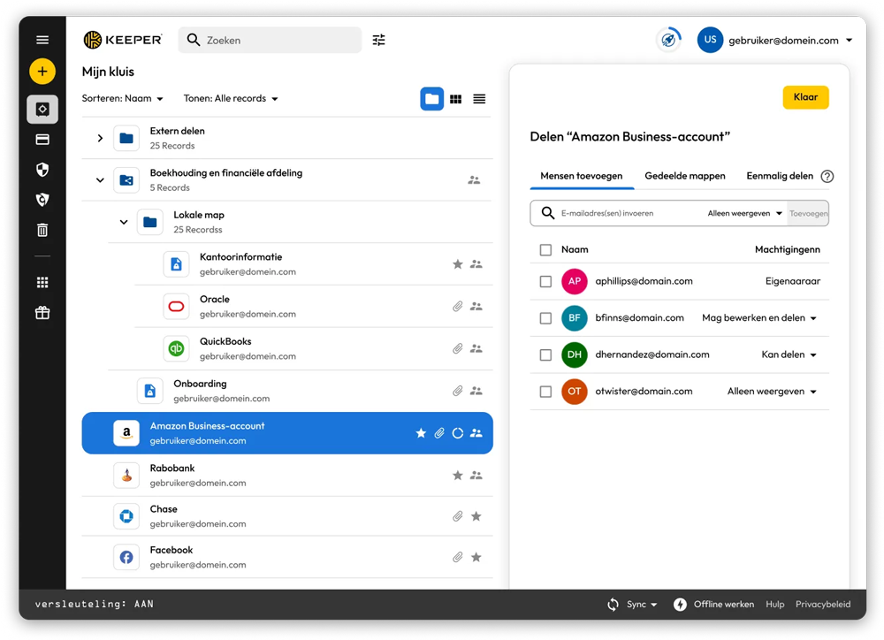Click the help question mark icon

point(827,176)
